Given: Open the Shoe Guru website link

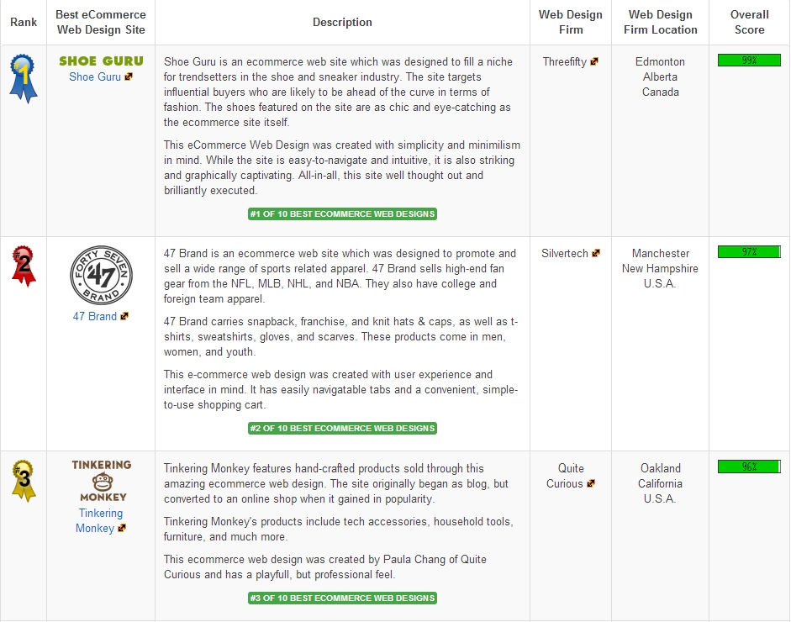Looking at the screenshot, I should [x=95, y=76].
